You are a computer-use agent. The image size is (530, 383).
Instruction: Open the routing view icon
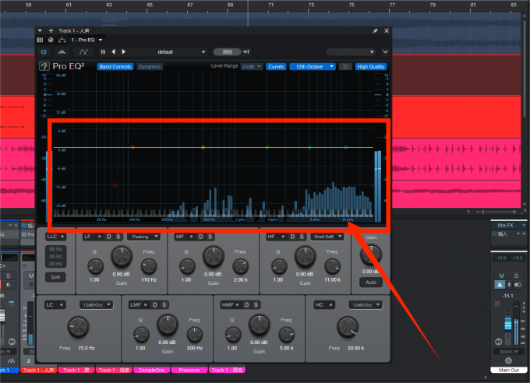pos(62,40)
